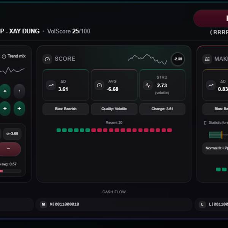Click the AVG gauge icon
The image size is (228, 228).
click(99, 85)
